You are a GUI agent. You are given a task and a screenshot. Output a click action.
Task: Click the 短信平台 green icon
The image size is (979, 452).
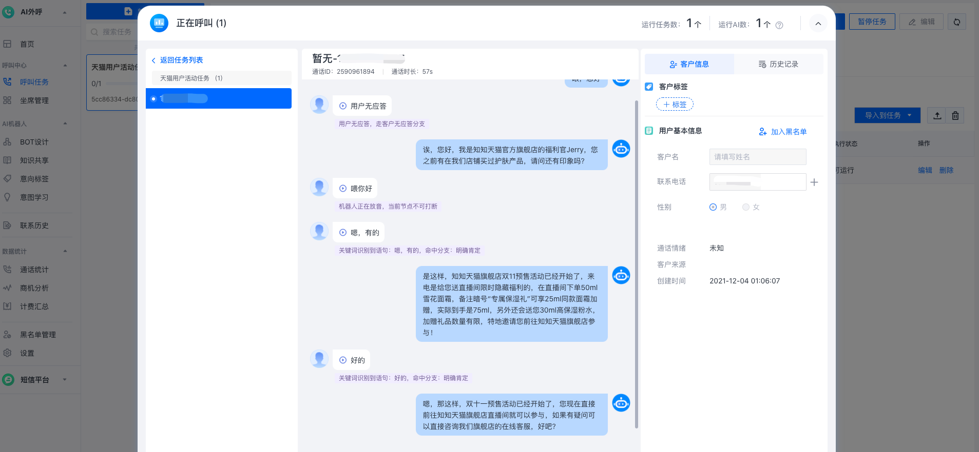8,380
